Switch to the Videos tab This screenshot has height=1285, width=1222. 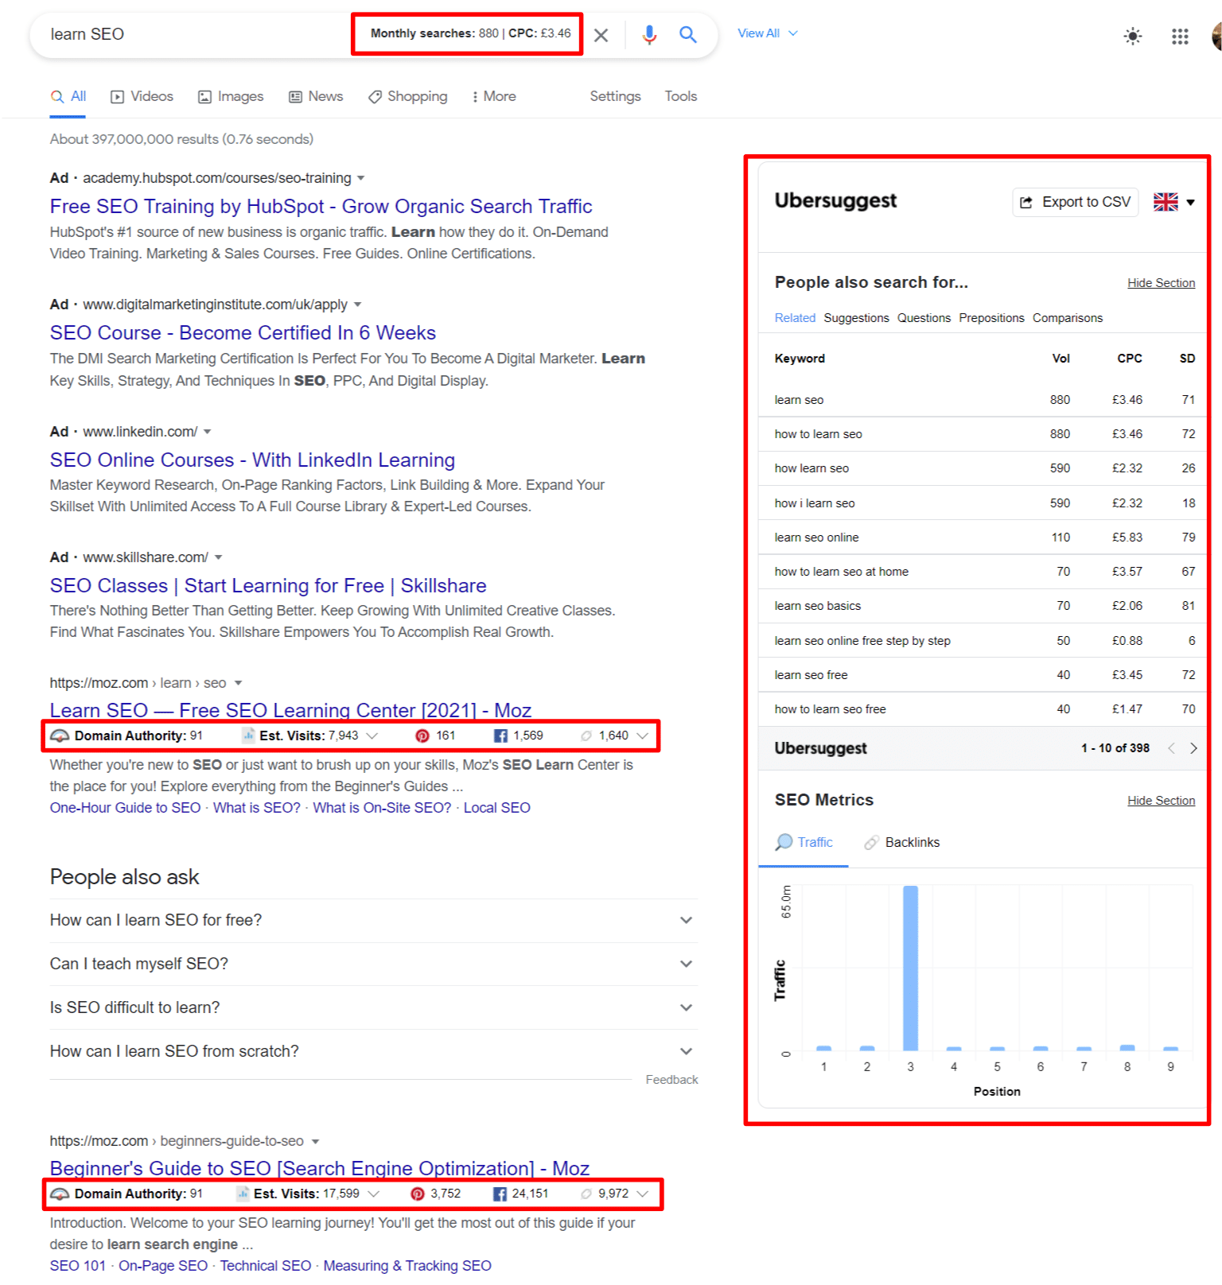[x=142, y=96]
